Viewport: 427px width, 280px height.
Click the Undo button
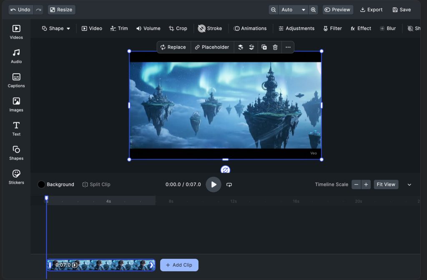tap(21, 10)
